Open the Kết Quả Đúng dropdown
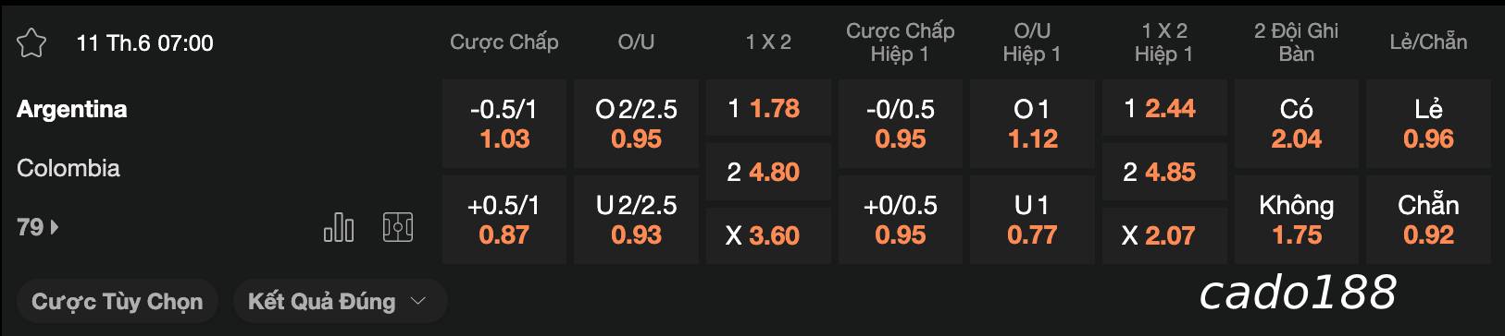Viewport: 1505px width, 336px height. coord(338,301)
